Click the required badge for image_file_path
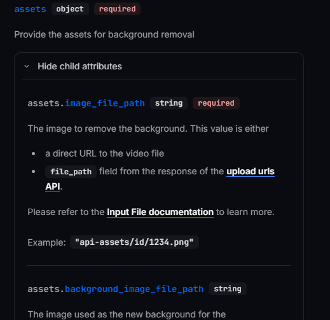This screenshot has height=320, width=330. (x=216, y=103)
